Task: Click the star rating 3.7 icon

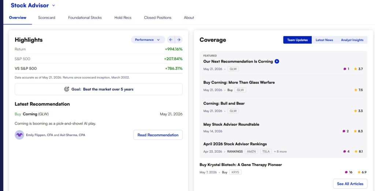Action: 355,69
